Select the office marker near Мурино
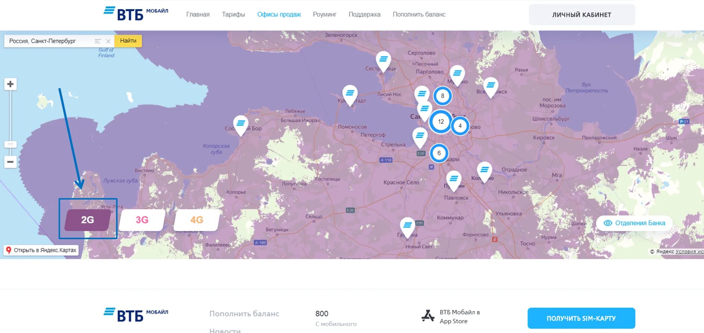The height and width of the screenshot is (333, 704). coord(457,75)
